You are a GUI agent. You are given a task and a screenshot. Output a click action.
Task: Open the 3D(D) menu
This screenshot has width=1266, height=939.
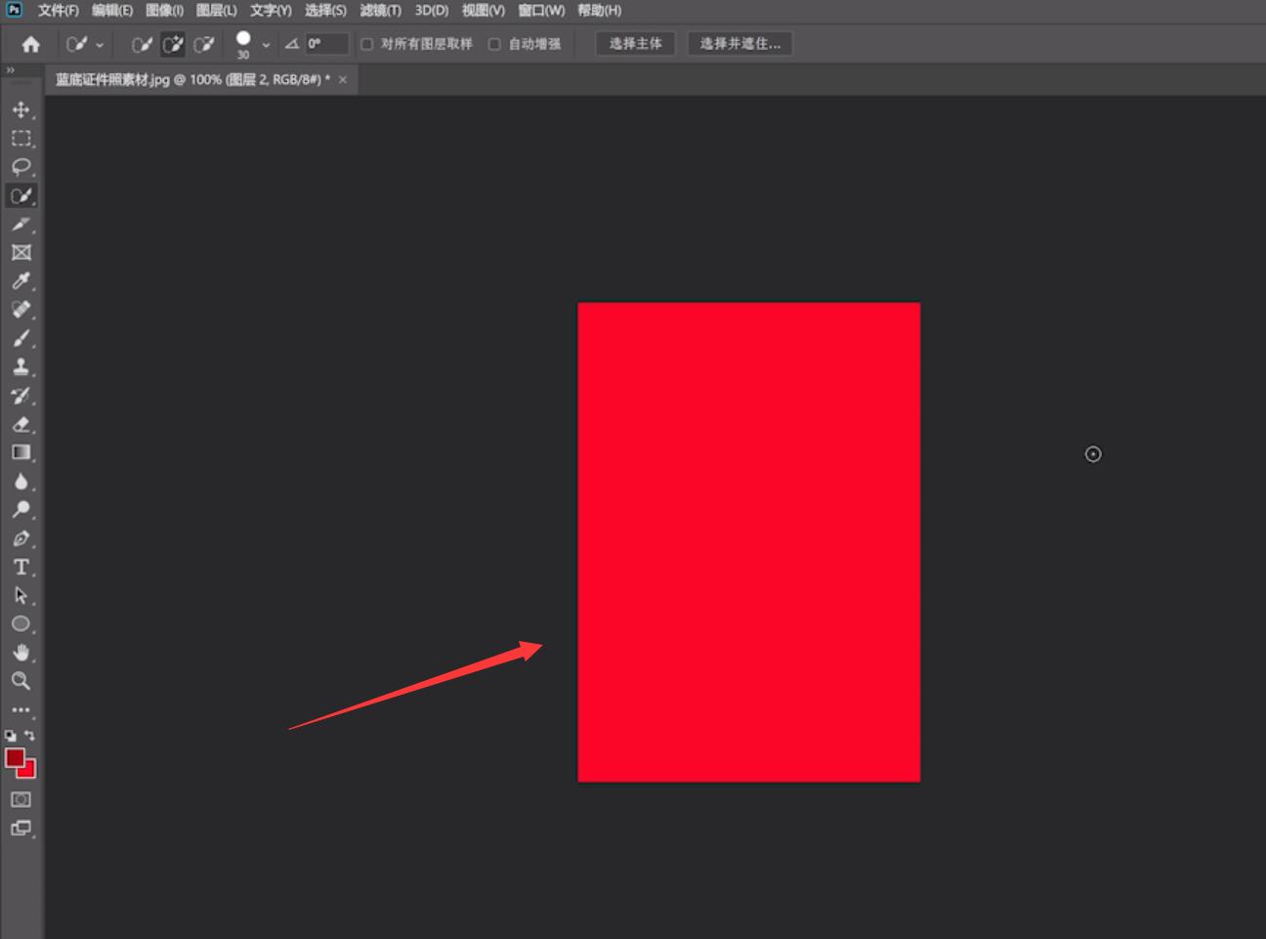[432, 10]
